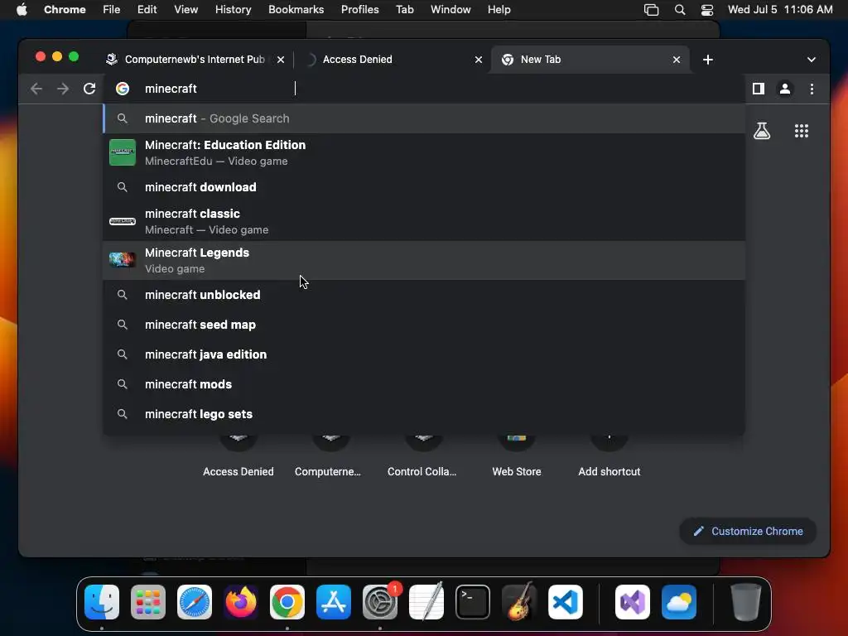This screenshot has height=636, width=848.
Task: Click the address bar with minecraft text
Action: (x=424, y=89)
